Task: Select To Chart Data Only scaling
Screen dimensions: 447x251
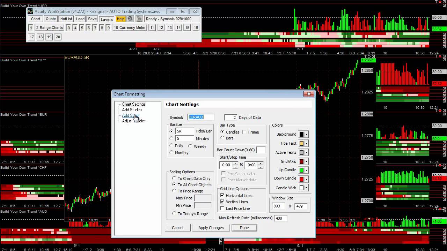Action: 174,178
